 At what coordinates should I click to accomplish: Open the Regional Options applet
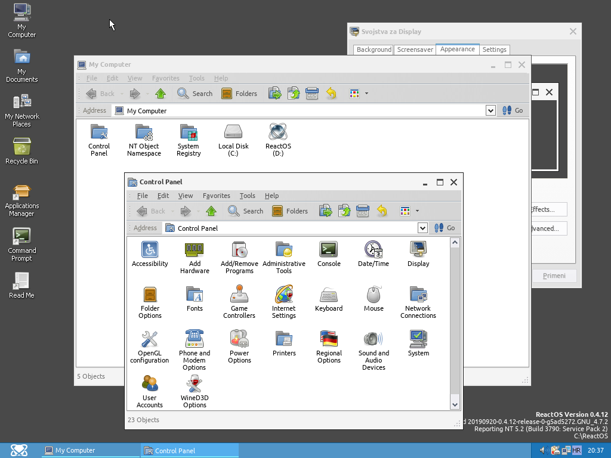point(329,347)
